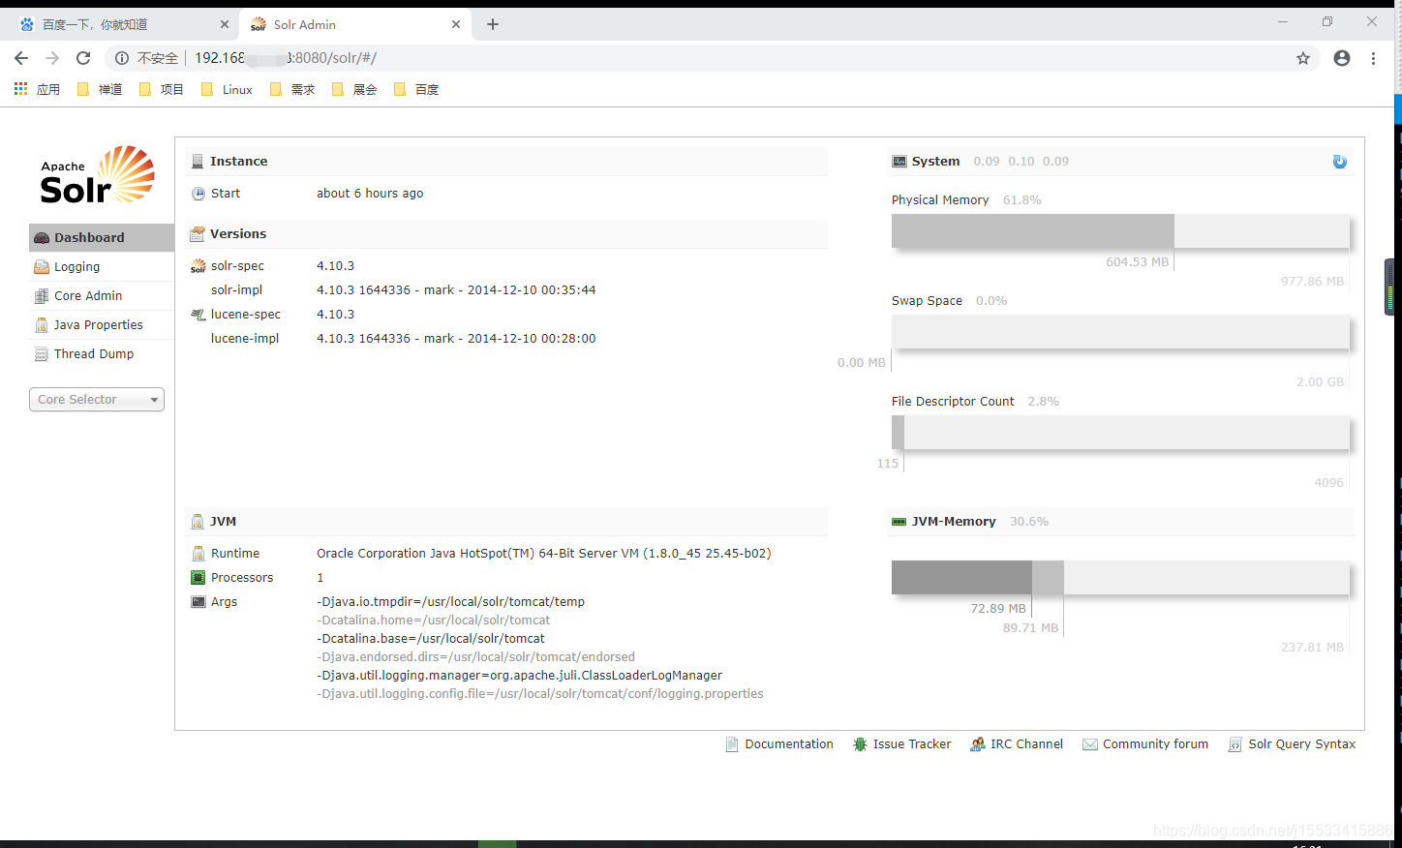Open Thread Dump page
The height and width of the screenshot is (848, 1402).
[x=102, y=354]
